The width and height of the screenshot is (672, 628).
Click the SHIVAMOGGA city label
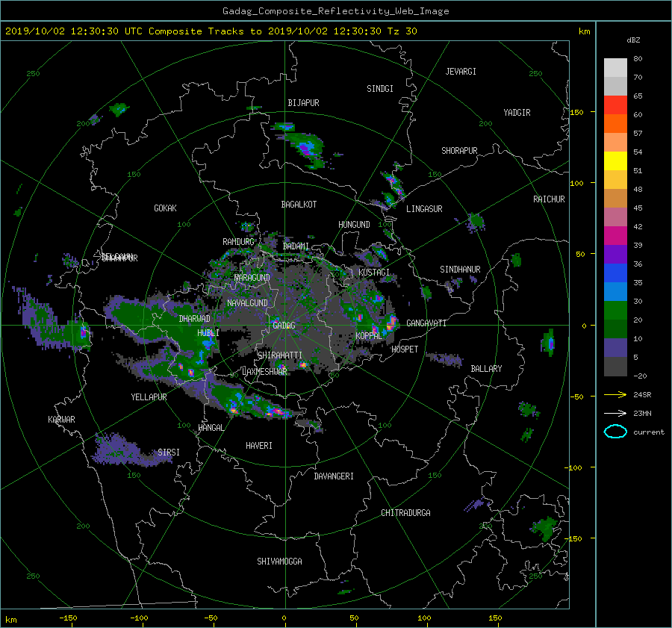tap(279, 561)
